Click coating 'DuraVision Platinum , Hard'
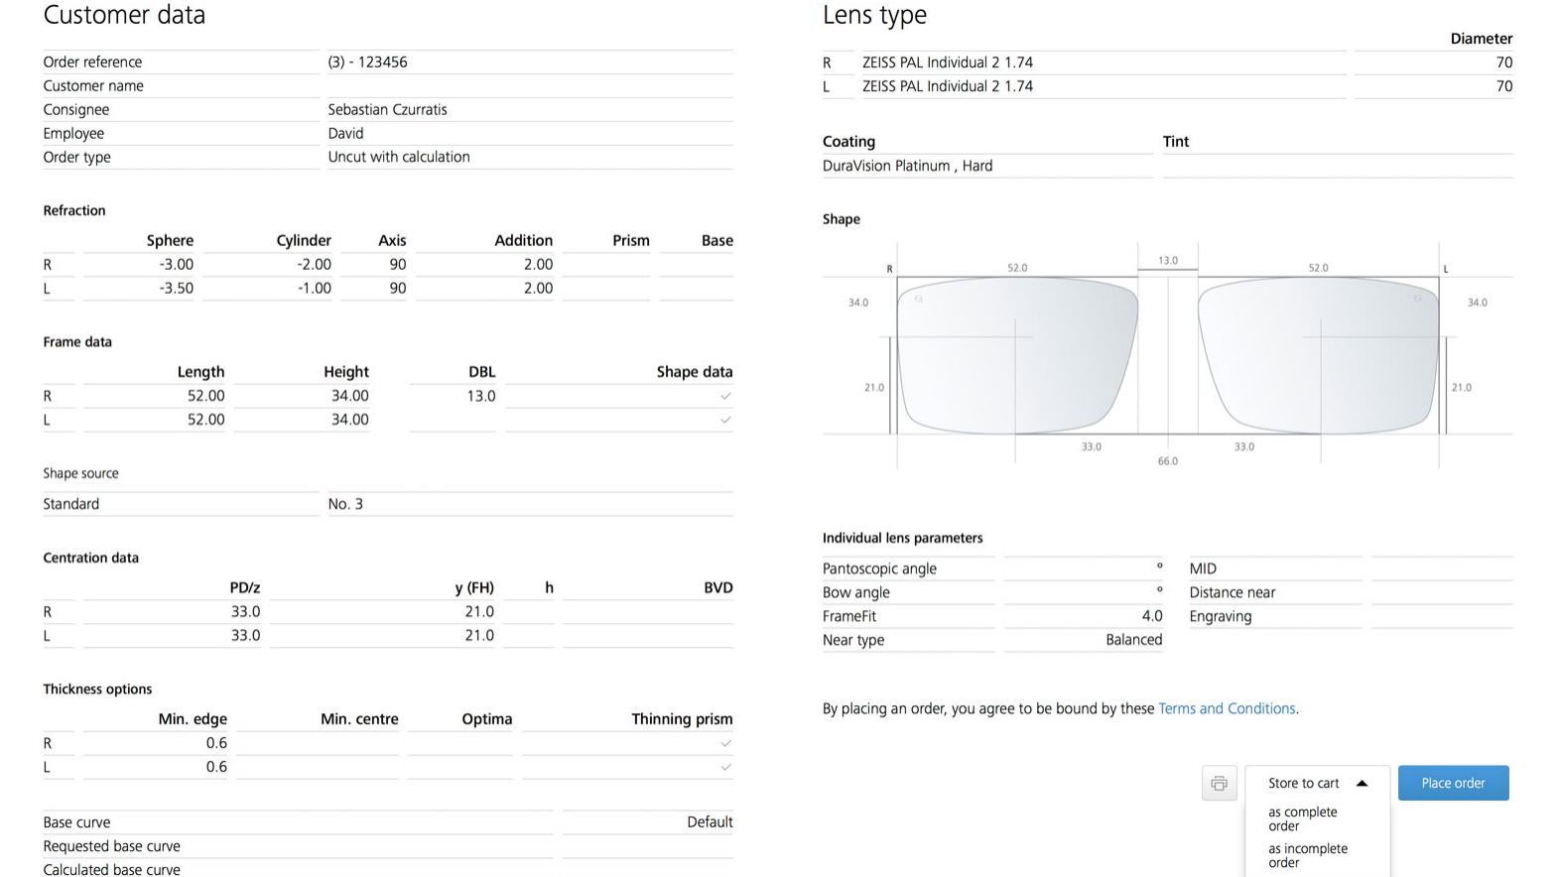 coord(907,166)
